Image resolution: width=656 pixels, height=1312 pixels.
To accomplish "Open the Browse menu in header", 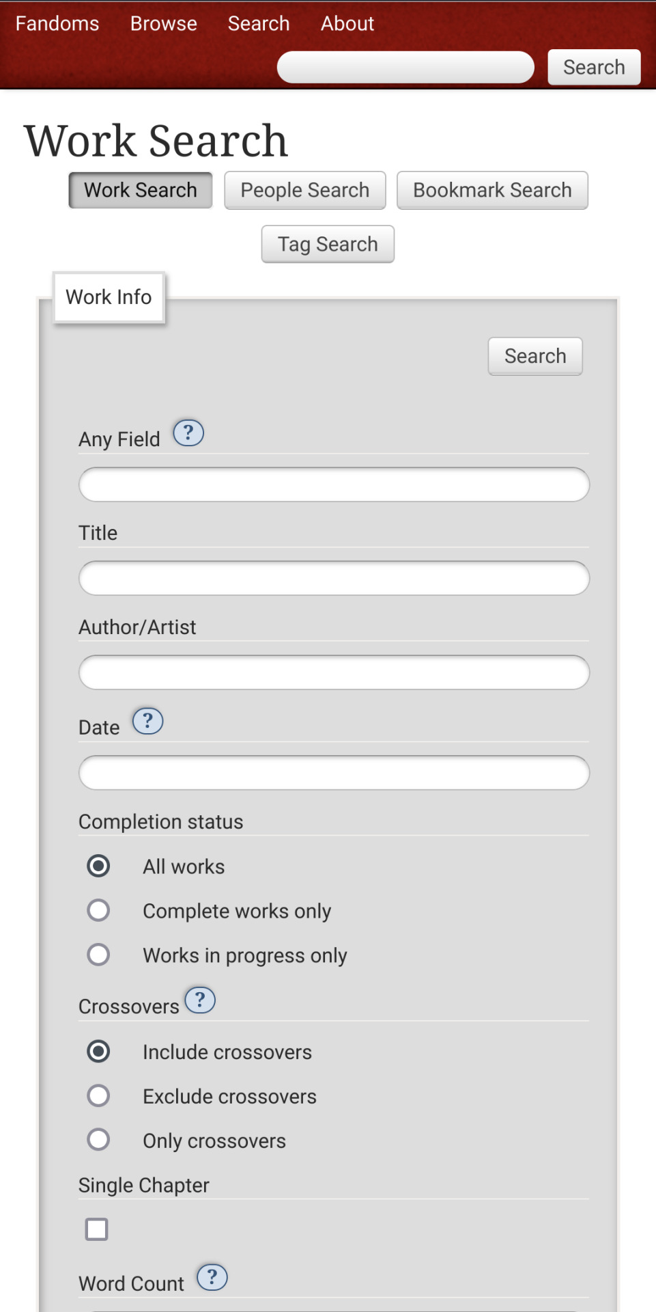I will point(164,23).
